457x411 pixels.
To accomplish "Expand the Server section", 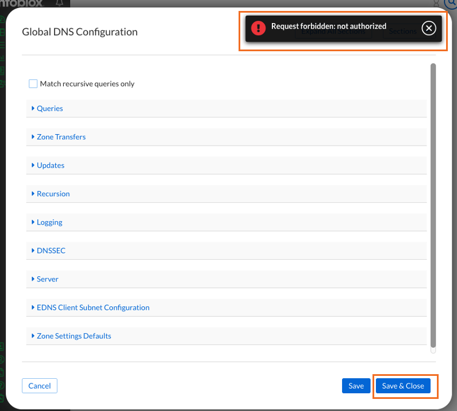I will (x=47, y=279).
